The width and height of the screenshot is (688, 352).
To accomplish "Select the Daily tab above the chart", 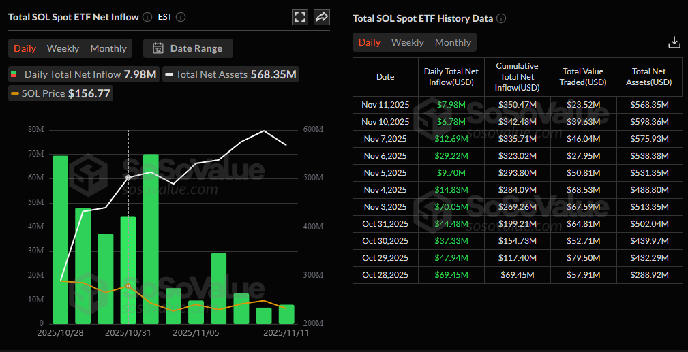I will [x=25, y=48].
